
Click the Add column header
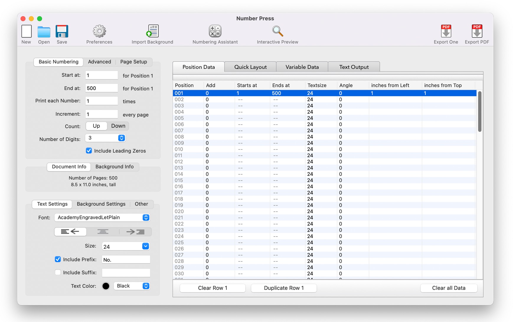pos(219,85)
